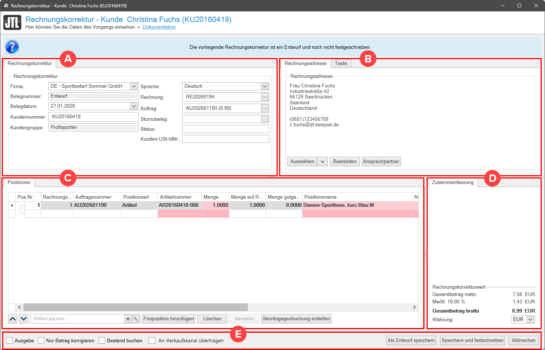Expand the Firma dropdown
This screenshot has width=545, height=350.
134,86
